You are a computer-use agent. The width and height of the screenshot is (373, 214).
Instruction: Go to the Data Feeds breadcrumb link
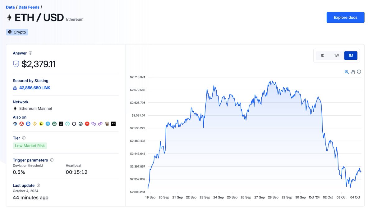[29, 7]
